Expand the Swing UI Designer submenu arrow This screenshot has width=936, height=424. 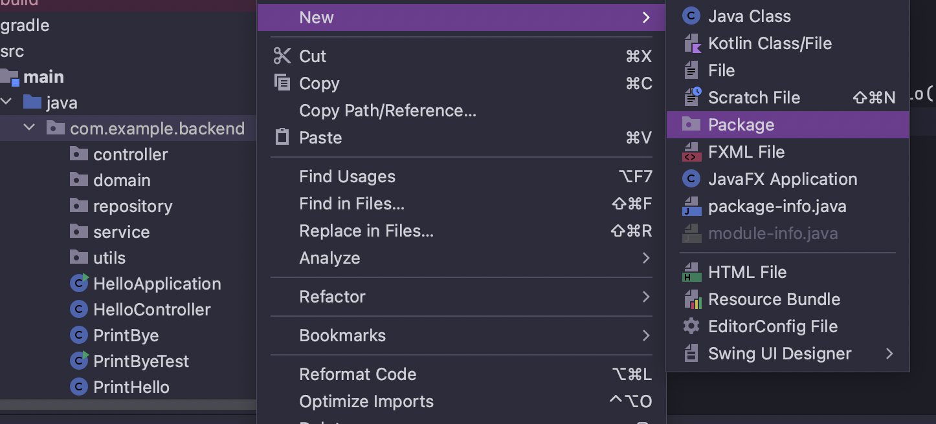(889, 354)
